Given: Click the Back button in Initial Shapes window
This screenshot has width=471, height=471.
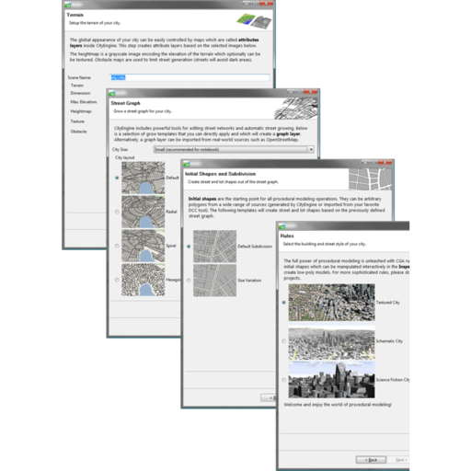Looking at the screenshot, I should click(269, 397).
